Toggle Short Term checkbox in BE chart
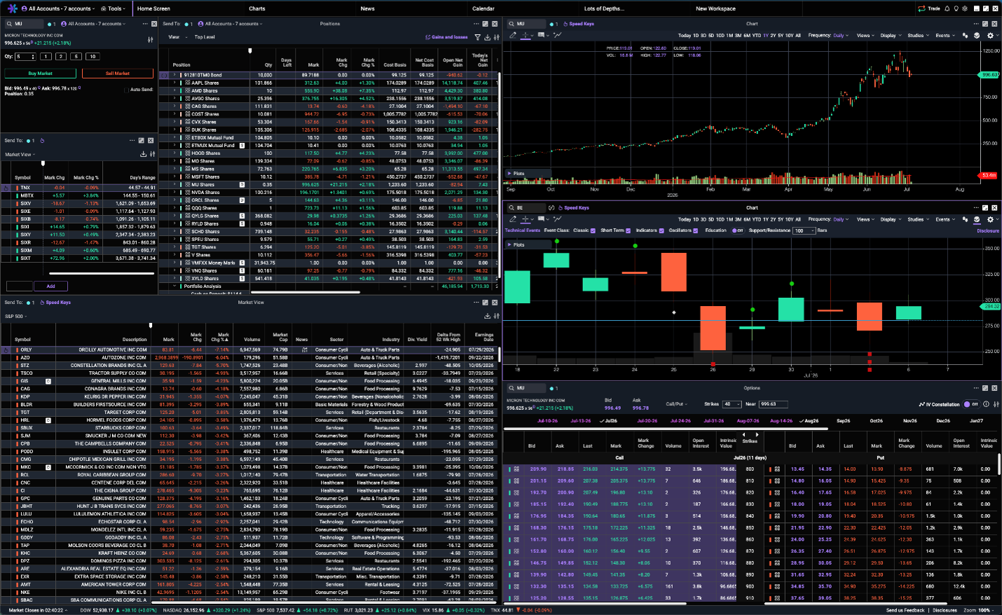1002x615 pixels. (629, 230)
